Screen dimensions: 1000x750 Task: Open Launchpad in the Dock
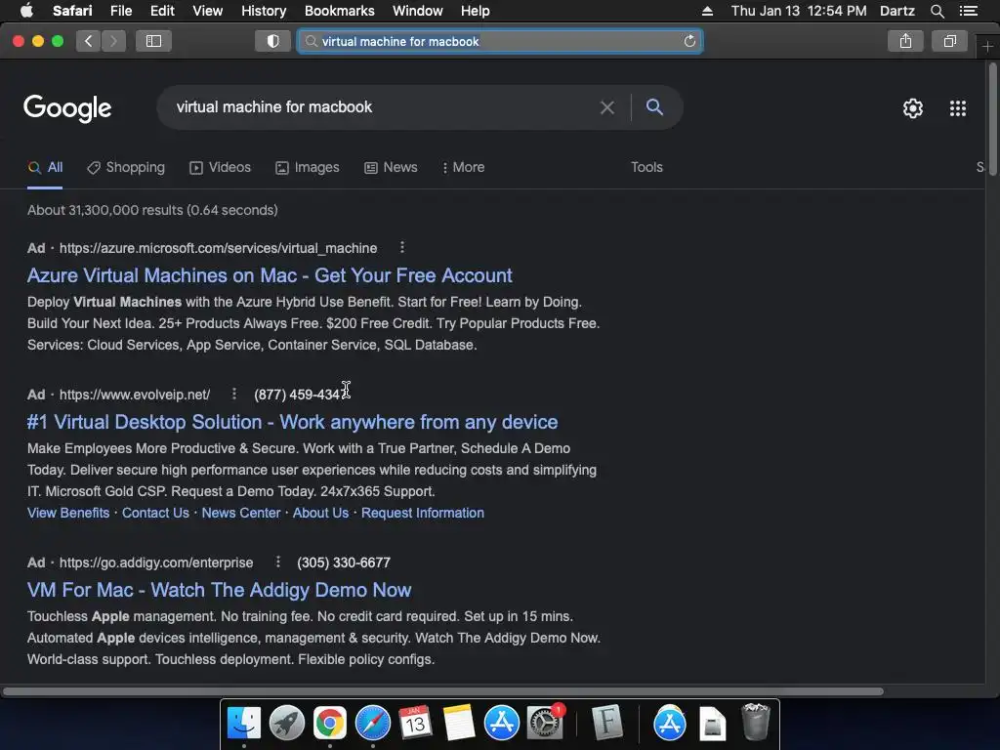pyautogui.click(x=286, y=724)
